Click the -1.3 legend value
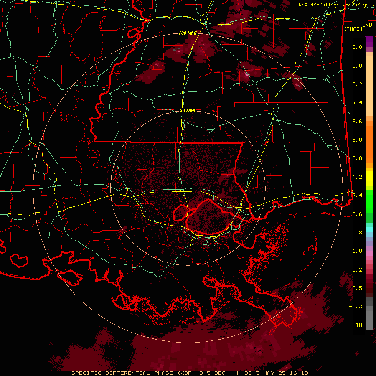Image resolution: width=376 pixels, height=376 pixels. click(x=356, y=307)
